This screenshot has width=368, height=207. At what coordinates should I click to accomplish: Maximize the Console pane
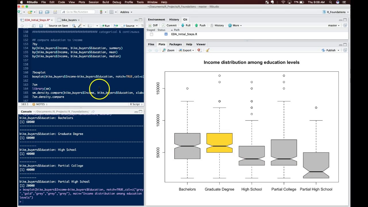141,112
